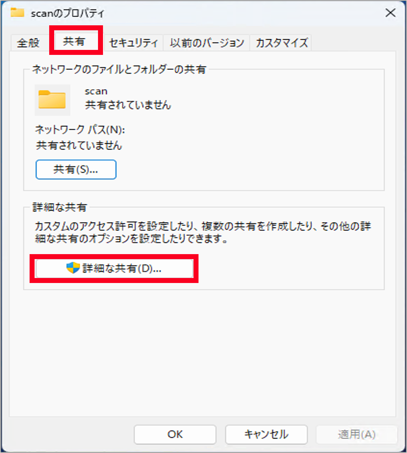407x453 pixels.
Task: Close the scanのプロパティ dialog with X
Action: (391, 13)
